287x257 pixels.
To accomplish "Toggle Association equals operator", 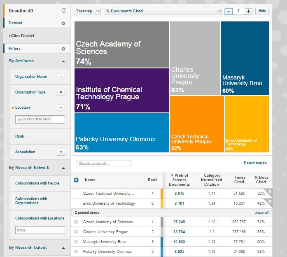I will point(61,152).
